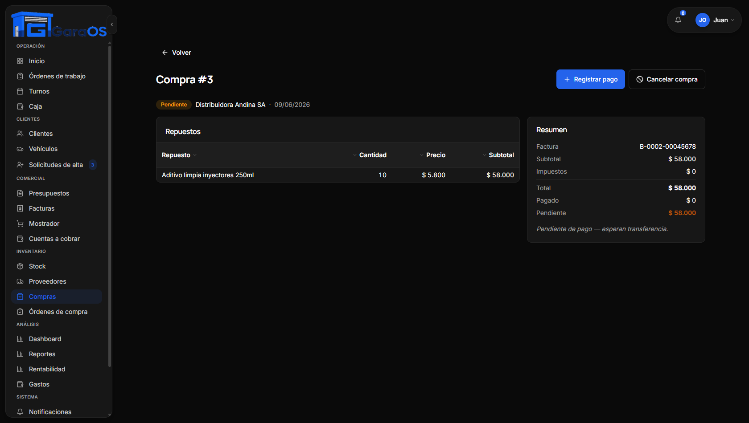Screen dimensions: 749x423
Task: Click the Solicitudes de alta user-plus icon
Action: [x=20, y=165]
